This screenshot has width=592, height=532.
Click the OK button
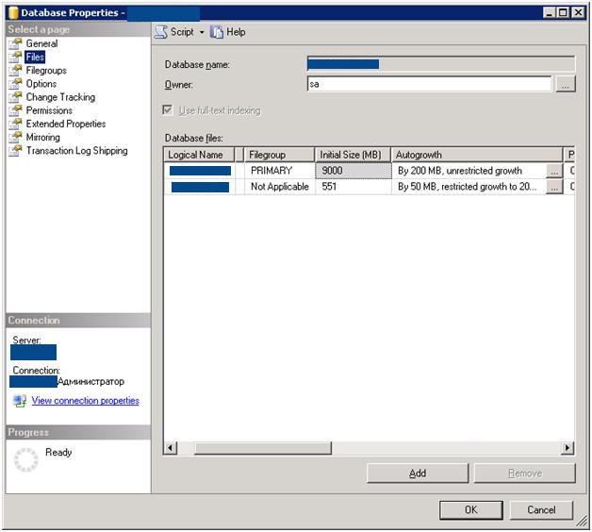click(470, 510)
